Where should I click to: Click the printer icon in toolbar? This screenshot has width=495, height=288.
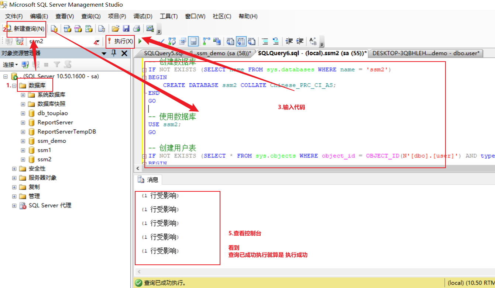137,29
